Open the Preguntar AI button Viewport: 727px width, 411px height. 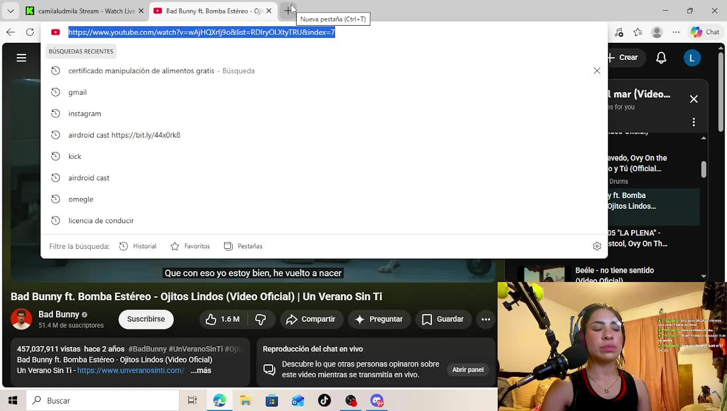pos(378,319)
